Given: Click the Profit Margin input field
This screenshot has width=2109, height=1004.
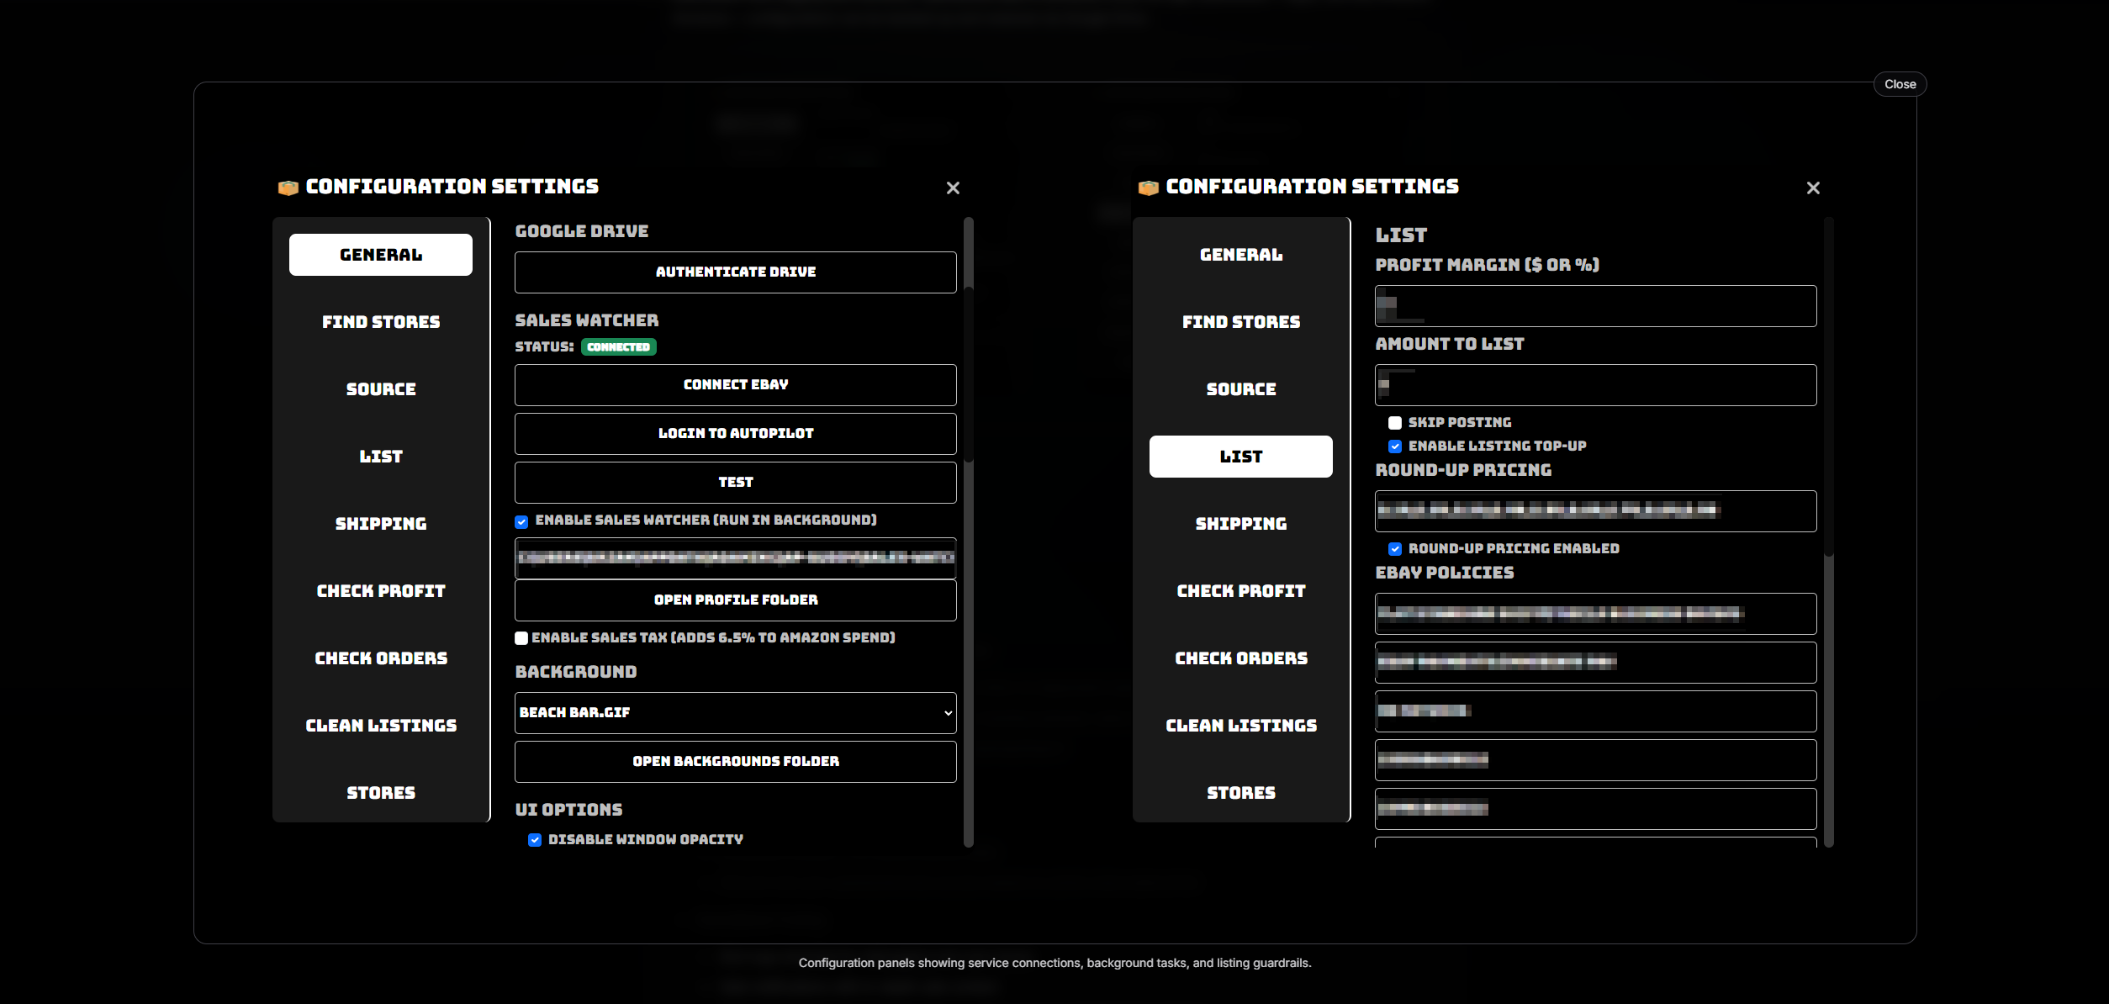Looking at the screenshot, I should (x=1595, y=306).
